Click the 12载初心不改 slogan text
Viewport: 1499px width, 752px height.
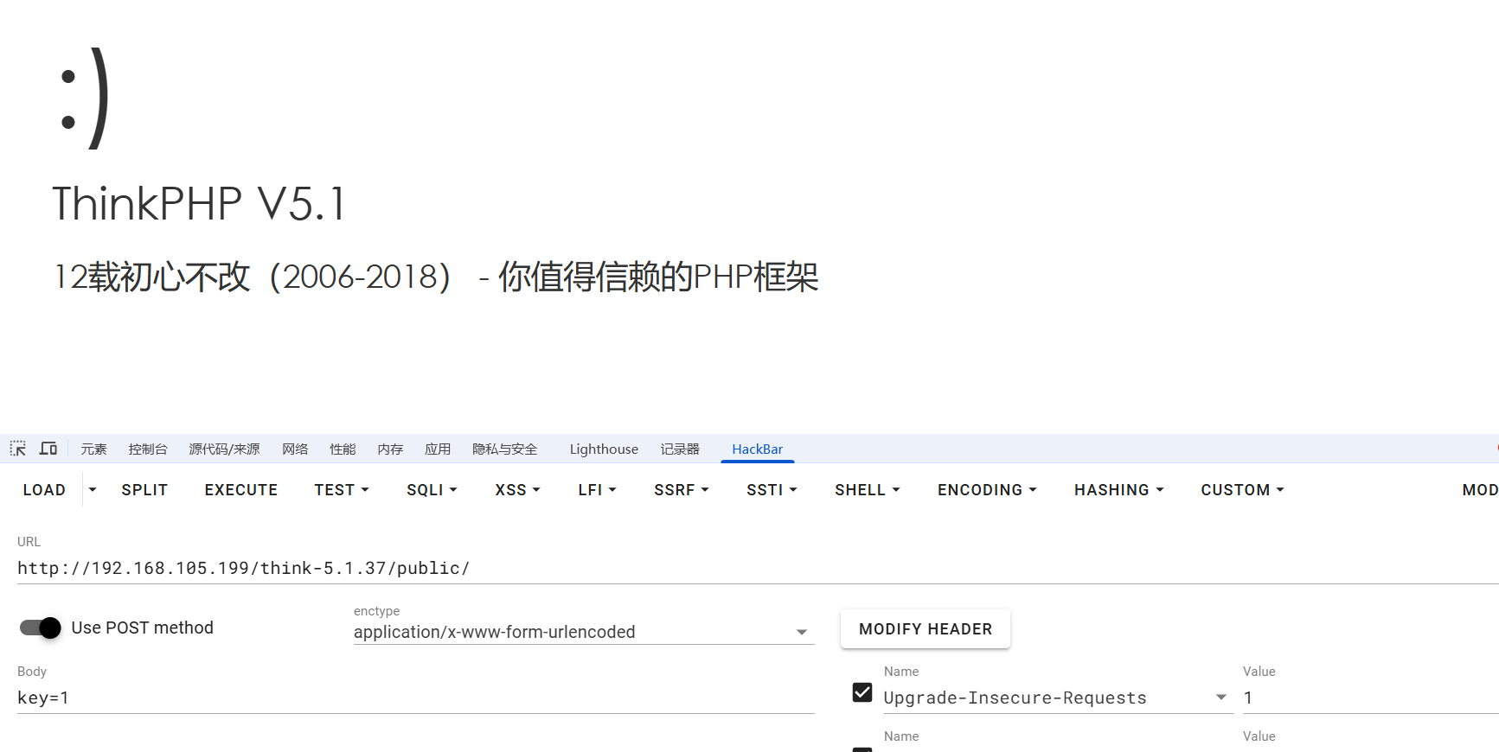(x=436, y=277)
